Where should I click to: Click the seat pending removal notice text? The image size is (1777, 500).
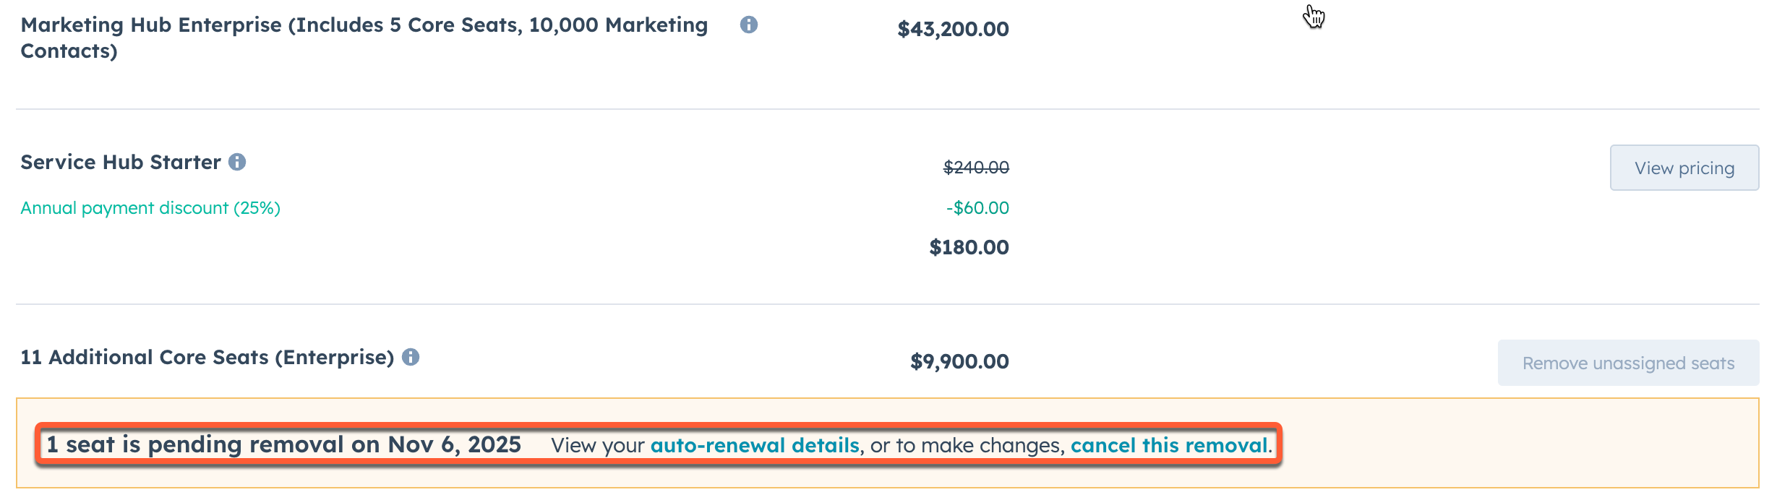click(x=283, y=444)
